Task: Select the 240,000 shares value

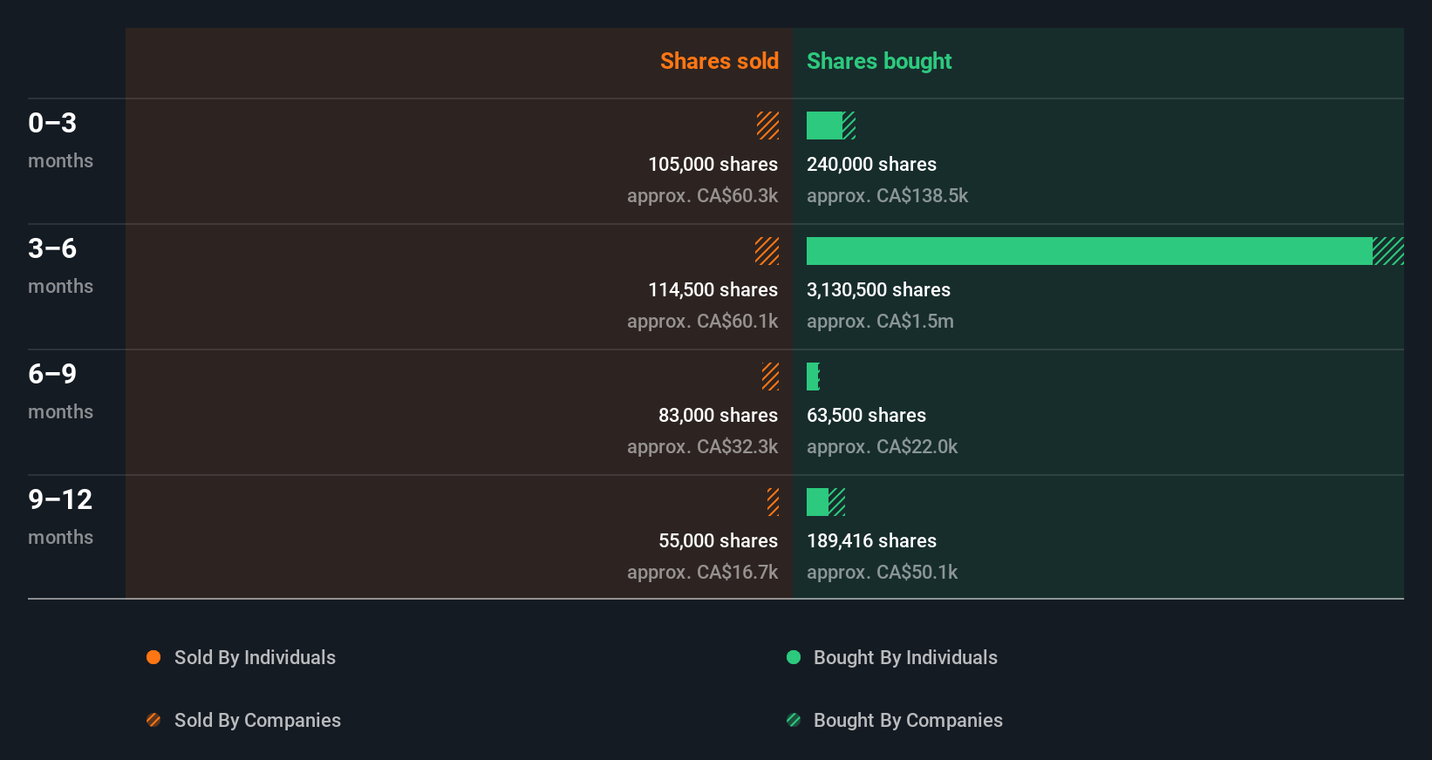Action: [x=871, y=165]
